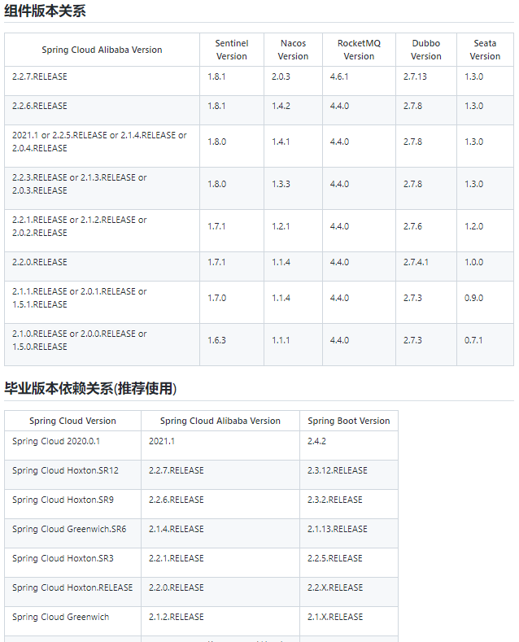
Task: Click Nacos version '1.4.2'
Action: pyautogui.click(x=281, y=106)
